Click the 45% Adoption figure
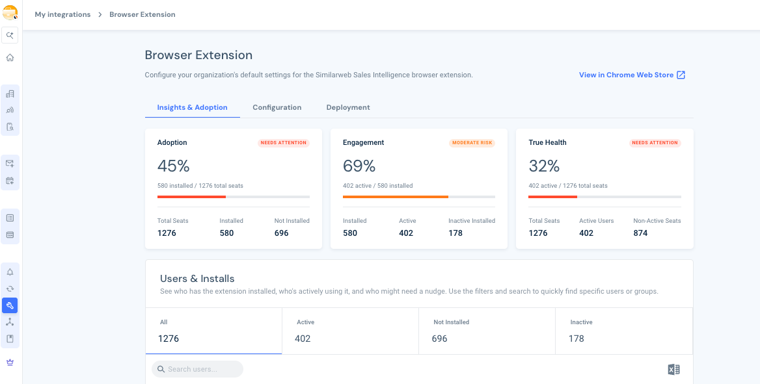This screenshot has height=384, width=760. point(174,166)
